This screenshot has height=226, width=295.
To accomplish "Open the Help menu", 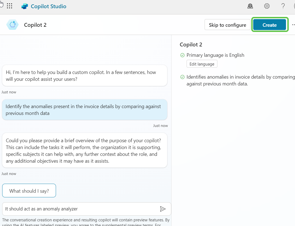I will click(283, 6).
